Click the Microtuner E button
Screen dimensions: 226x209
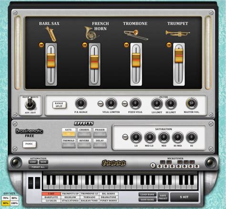(153, 166)
